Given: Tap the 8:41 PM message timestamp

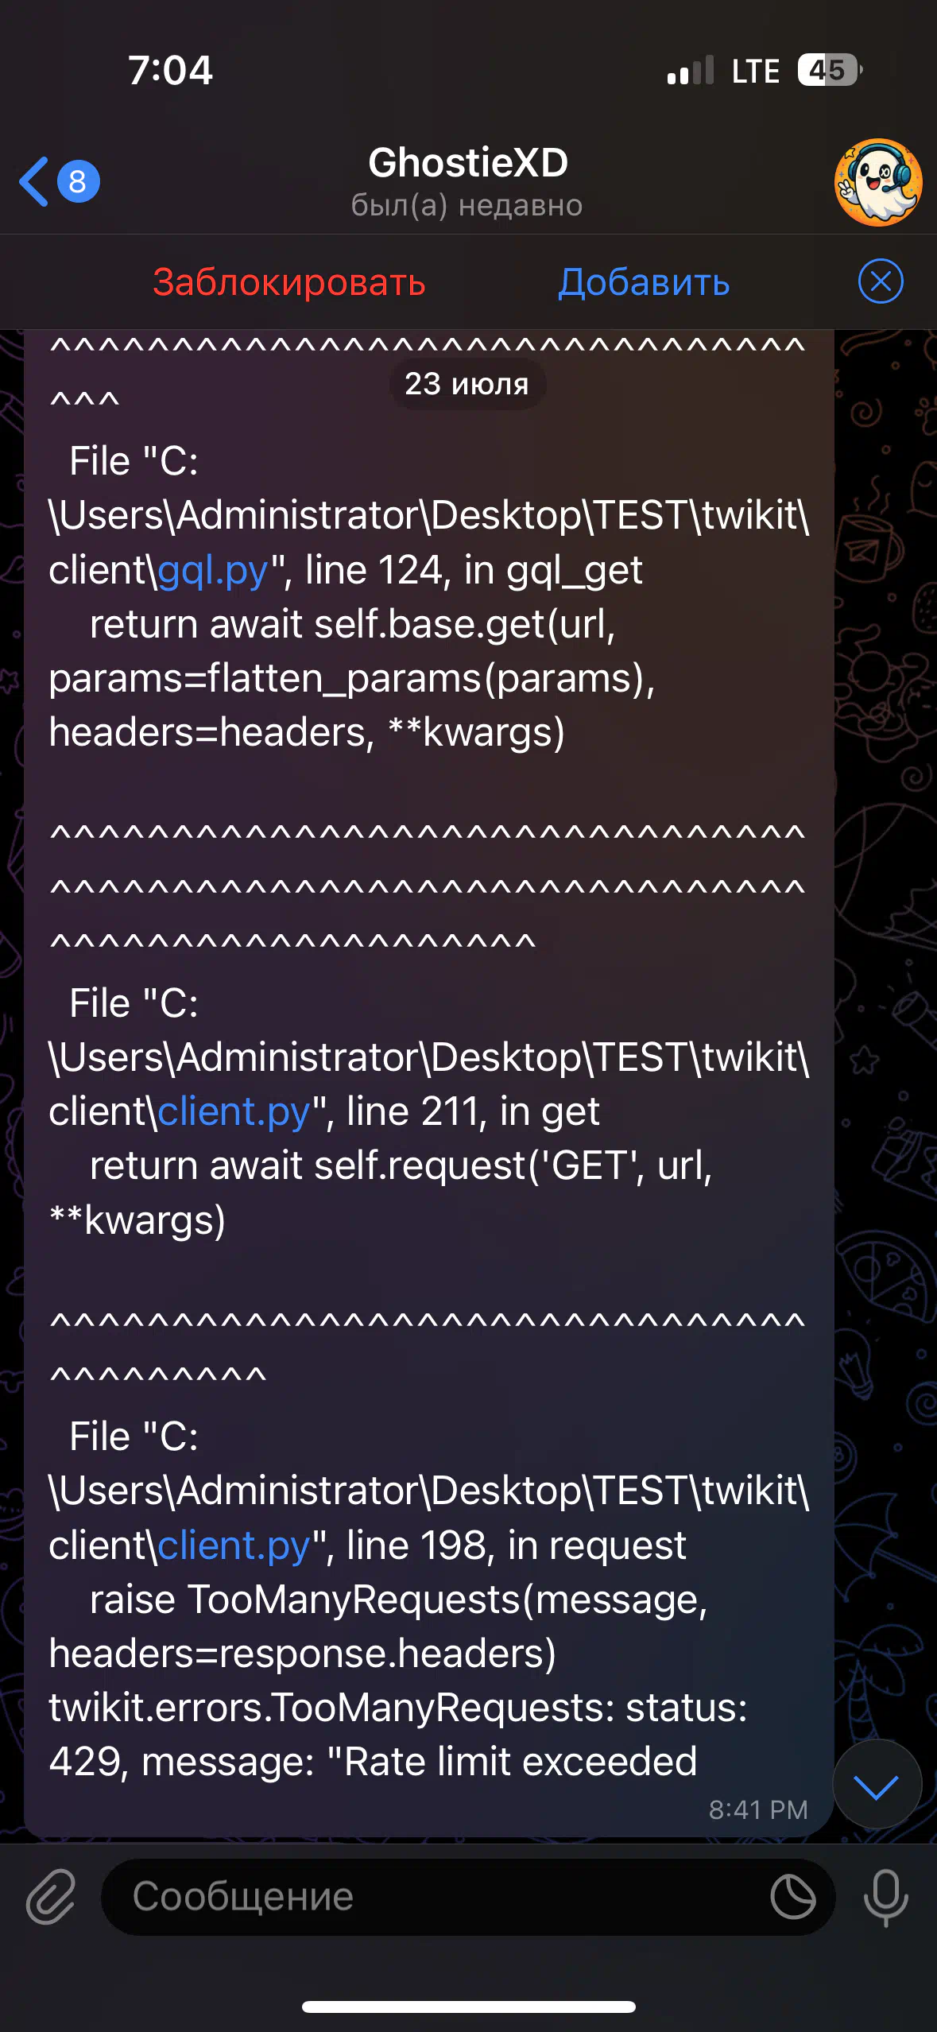Looking at the screenshot, I should (758, 1810).
